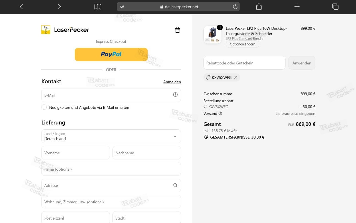Focus the Rabattcode oder Gutschein field
This screenshot has width=356, height=223.
(244, 63)
